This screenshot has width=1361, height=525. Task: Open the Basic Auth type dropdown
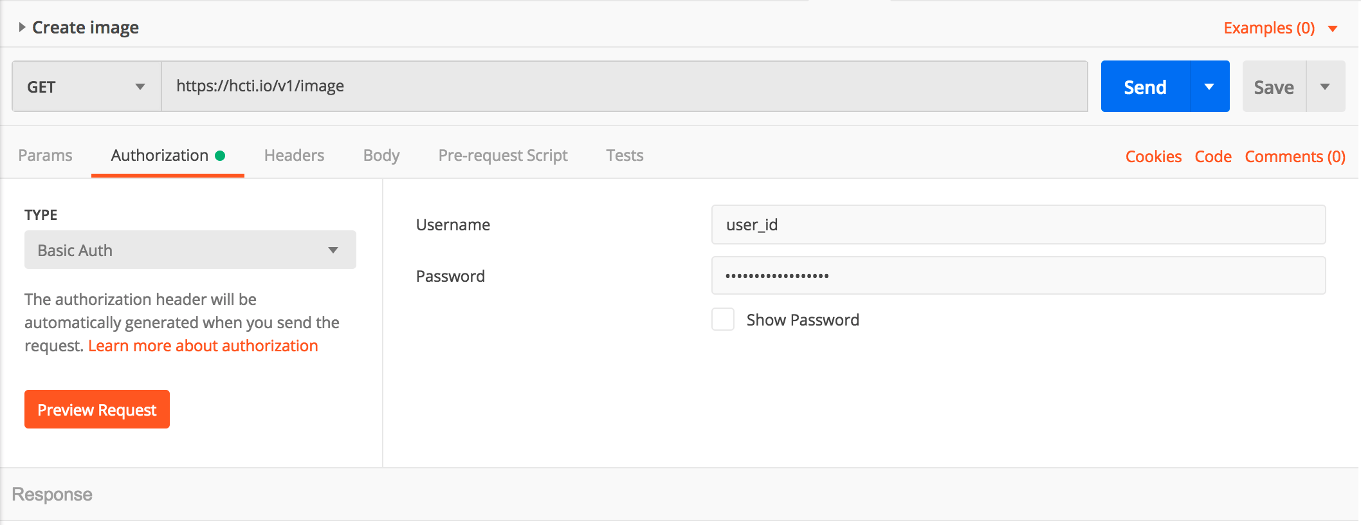[190, 250]
